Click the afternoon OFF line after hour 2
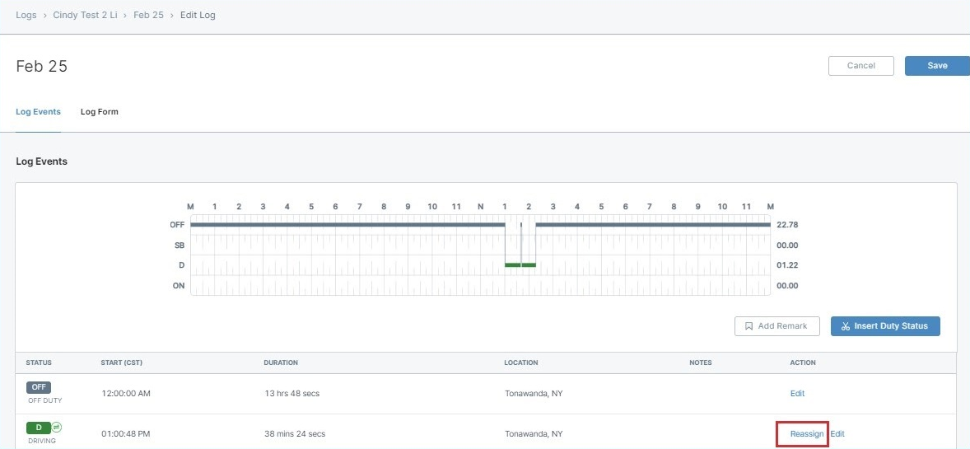 [x=653, y=225]
